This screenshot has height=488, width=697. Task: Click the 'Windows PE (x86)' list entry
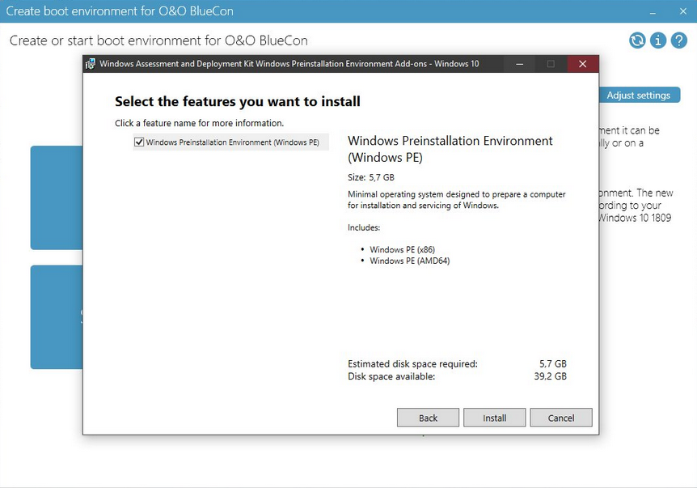[403, 249]
